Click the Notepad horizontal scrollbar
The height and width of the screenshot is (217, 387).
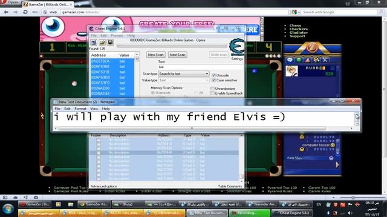coord(192,128)
